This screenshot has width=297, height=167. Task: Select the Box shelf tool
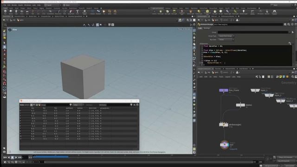(5, 12)
